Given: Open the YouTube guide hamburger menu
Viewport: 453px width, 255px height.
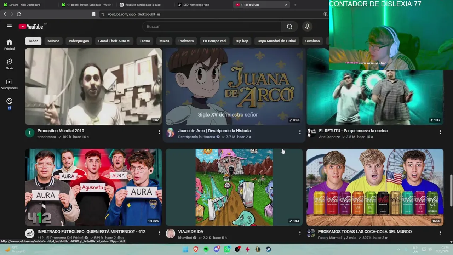Looking at the screenshot, I should pos(9,27).
